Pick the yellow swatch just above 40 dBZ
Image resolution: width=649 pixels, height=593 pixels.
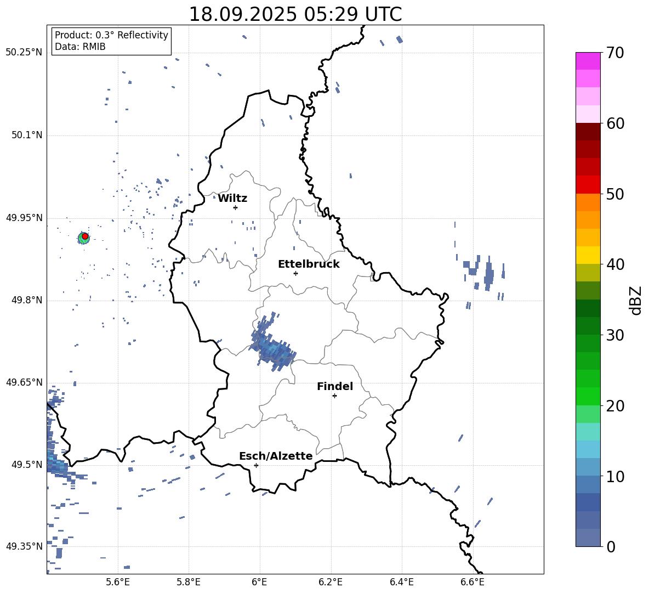(x=588, y=255)
